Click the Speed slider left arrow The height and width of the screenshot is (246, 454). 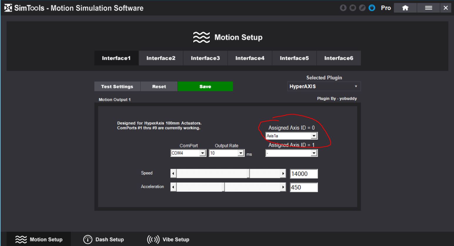point(173,173)
